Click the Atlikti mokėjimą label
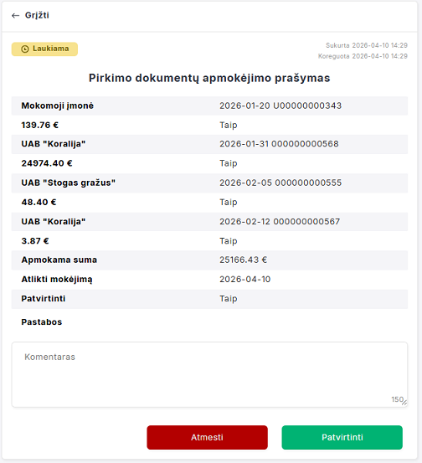The height and width of the screenshot is (463, 422). [x=57, y=280]
